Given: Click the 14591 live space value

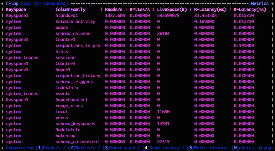Looking at the screenshot, I should coord(163,124).
